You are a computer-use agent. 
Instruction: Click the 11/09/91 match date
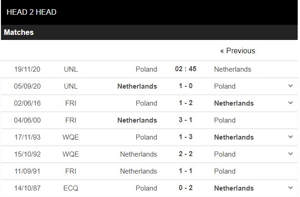[28, 171]
